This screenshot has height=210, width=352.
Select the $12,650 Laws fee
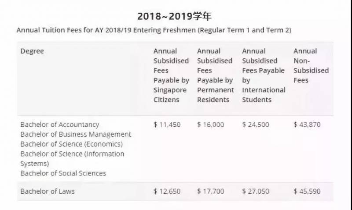pos(167,191)
